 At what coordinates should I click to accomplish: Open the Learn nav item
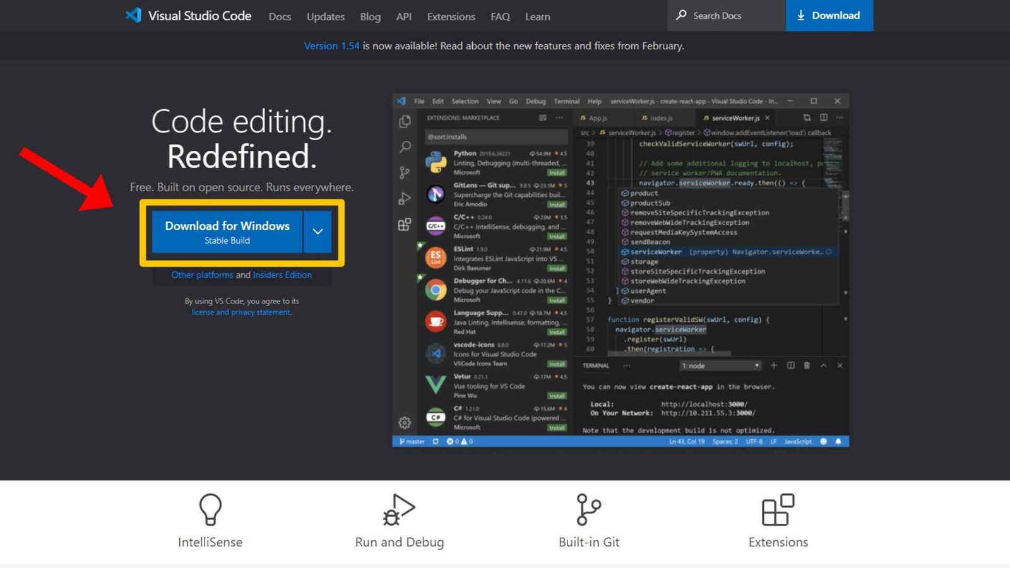coord(538,16)
